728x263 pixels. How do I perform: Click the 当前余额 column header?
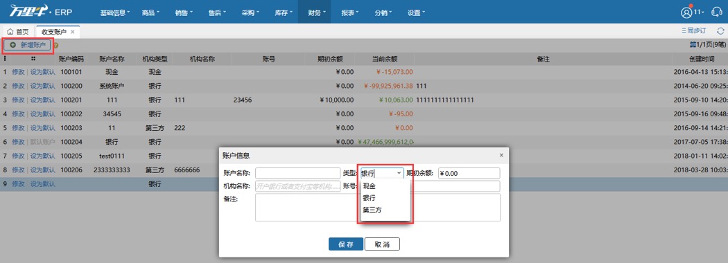[384, 59]
